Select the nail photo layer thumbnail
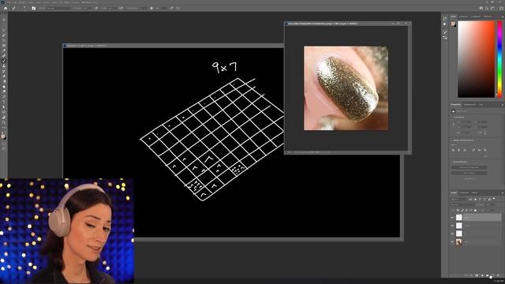505x284 pixels. point(459,242)
